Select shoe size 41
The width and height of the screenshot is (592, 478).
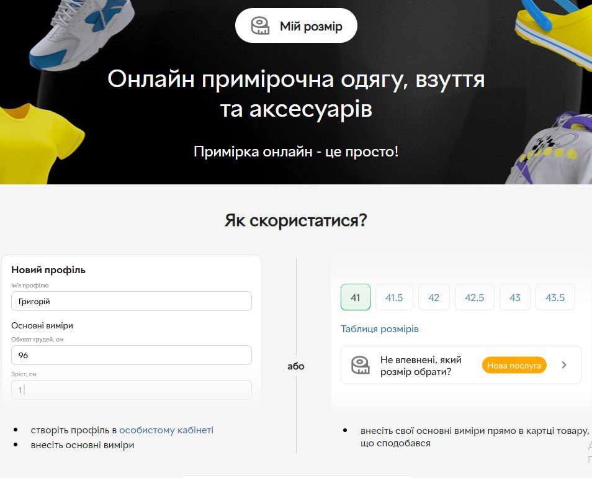click(355, 297)
